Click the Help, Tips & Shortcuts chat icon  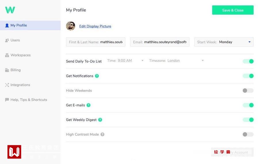[7, 100]
